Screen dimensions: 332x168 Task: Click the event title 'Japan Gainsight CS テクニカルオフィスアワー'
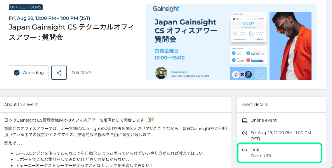[71, 32]
